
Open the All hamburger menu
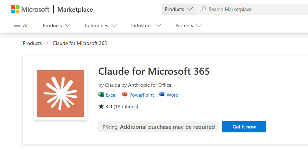(x=22, y=25)
